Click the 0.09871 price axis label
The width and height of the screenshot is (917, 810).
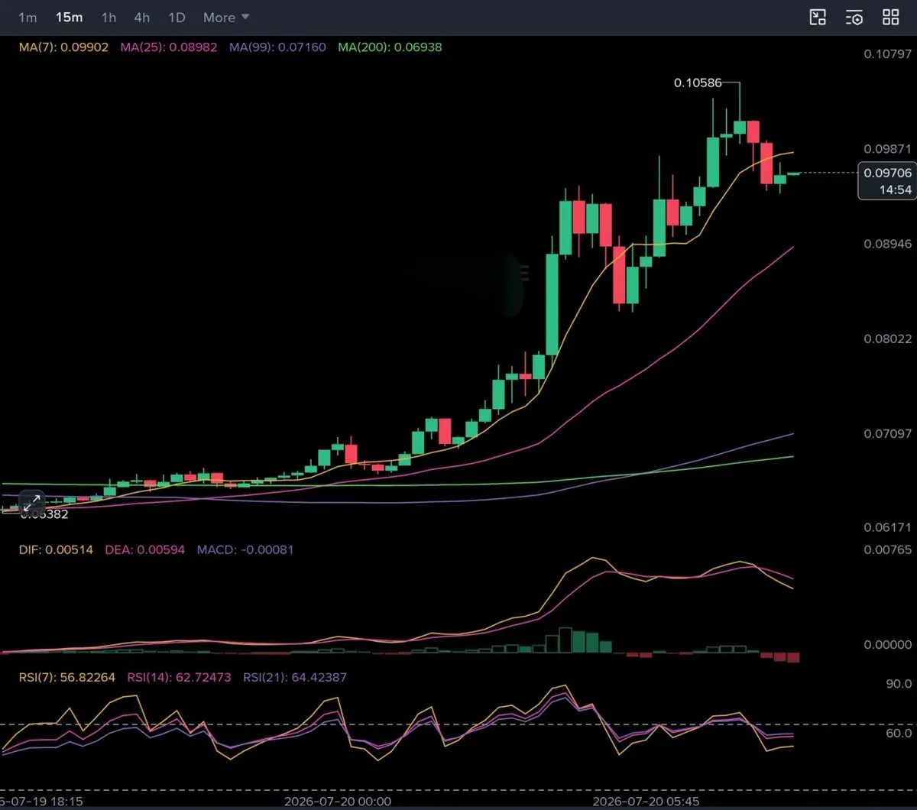point(887,149)
